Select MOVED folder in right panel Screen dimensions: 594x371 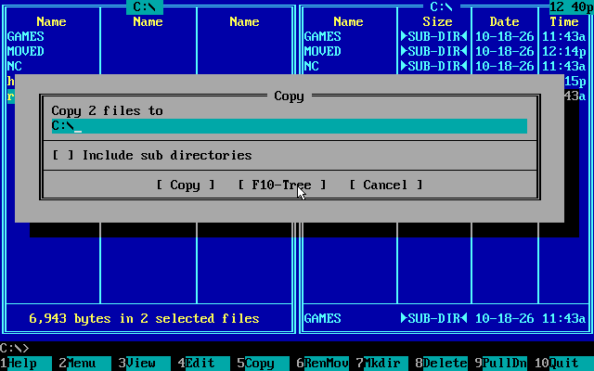(323, 51)
